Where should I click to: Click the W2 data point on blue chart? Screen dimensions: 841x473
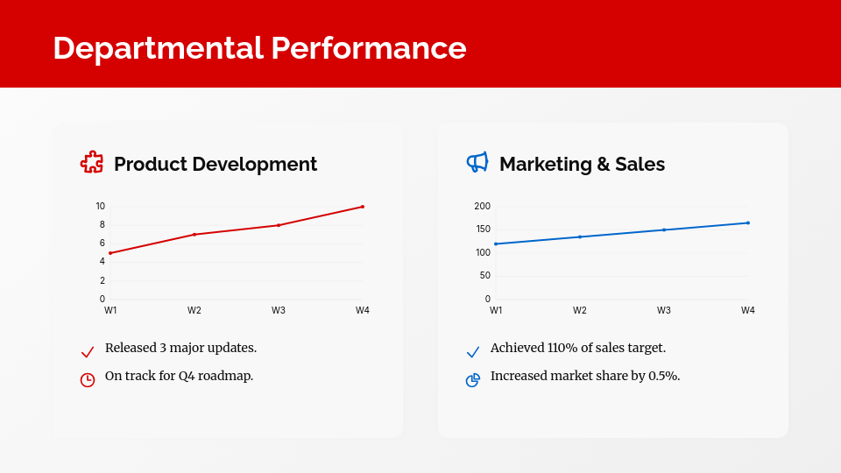[580, 236]
